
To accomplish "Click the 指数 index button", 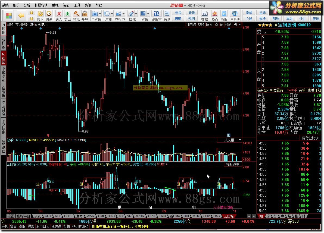I will tap(249, 12).
